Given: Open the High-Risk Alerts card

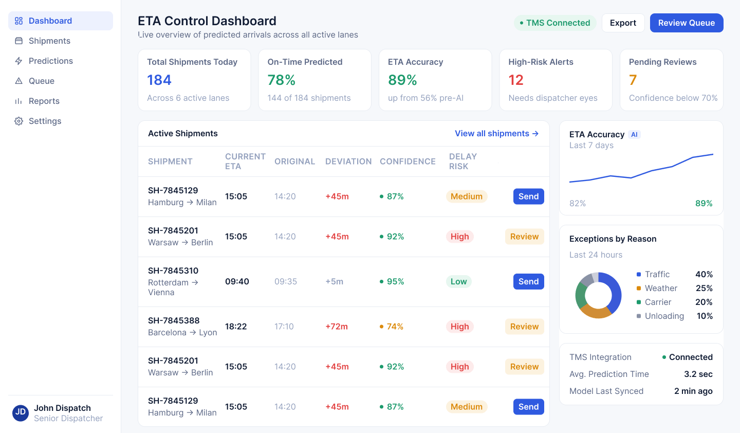Looking at the screenshot, I should [556, 80].
